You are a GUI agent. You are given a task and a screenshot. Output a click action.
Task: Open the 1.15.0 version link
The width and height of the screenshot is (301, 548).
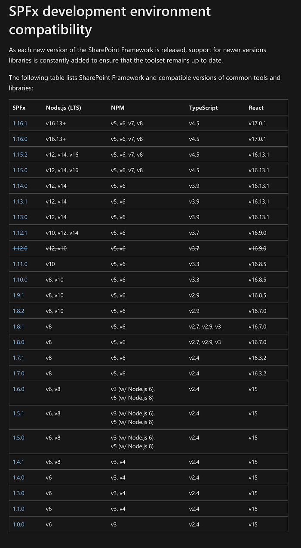click(x=20, y=170)
